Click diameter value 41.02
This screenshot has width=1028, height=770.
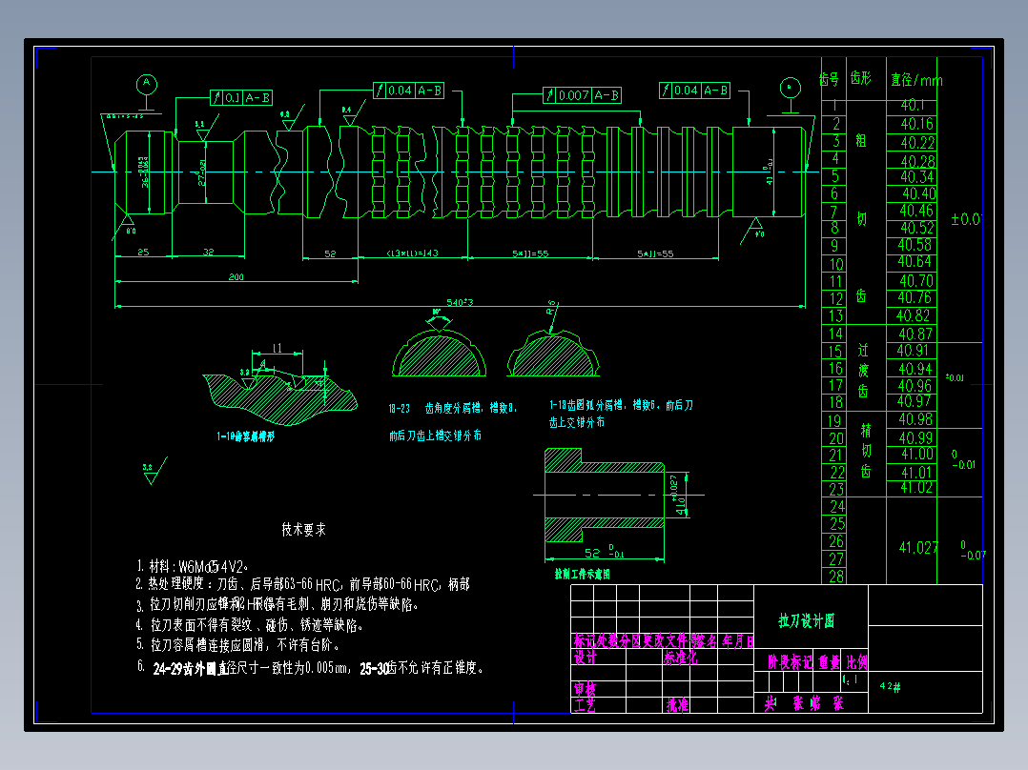(x=915, y=487)
